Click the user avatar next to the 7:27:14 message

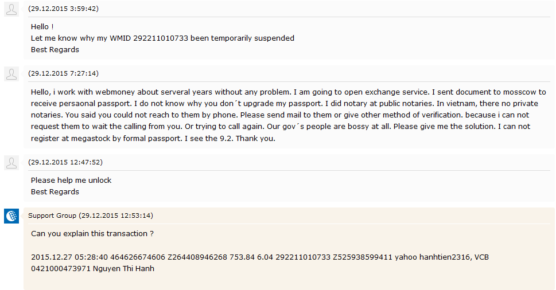point(11,73)
